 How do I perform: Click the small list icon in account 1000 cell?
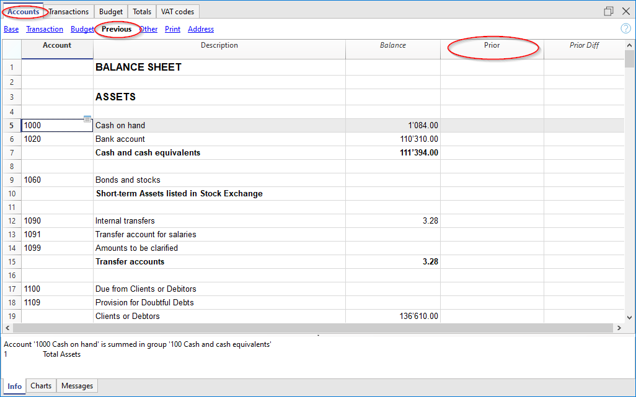coord(87,118)
